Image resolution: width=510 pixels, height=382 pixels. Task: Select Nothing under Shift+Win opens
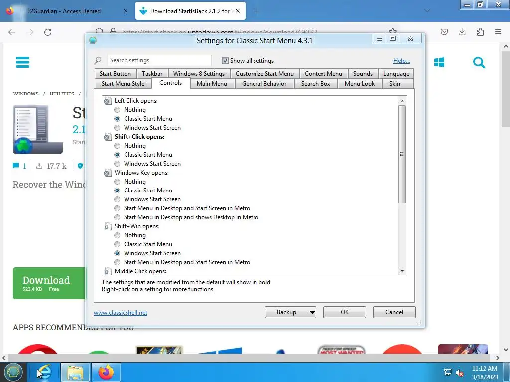point(117,235)
